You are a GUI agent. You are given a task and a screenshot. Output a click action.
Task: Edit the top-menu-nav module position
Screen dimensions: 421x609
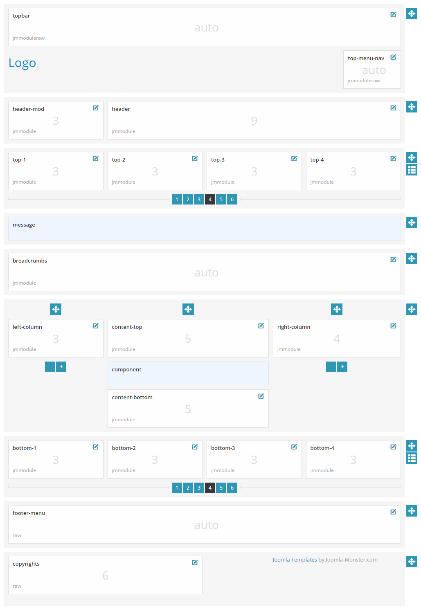[x=393, y=57]
